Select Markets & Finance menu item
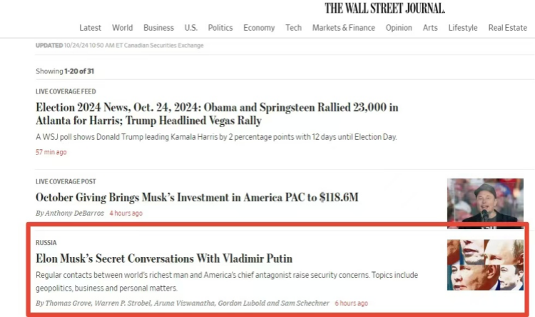Viewport: 535px width, 317px height. point(343,28)
